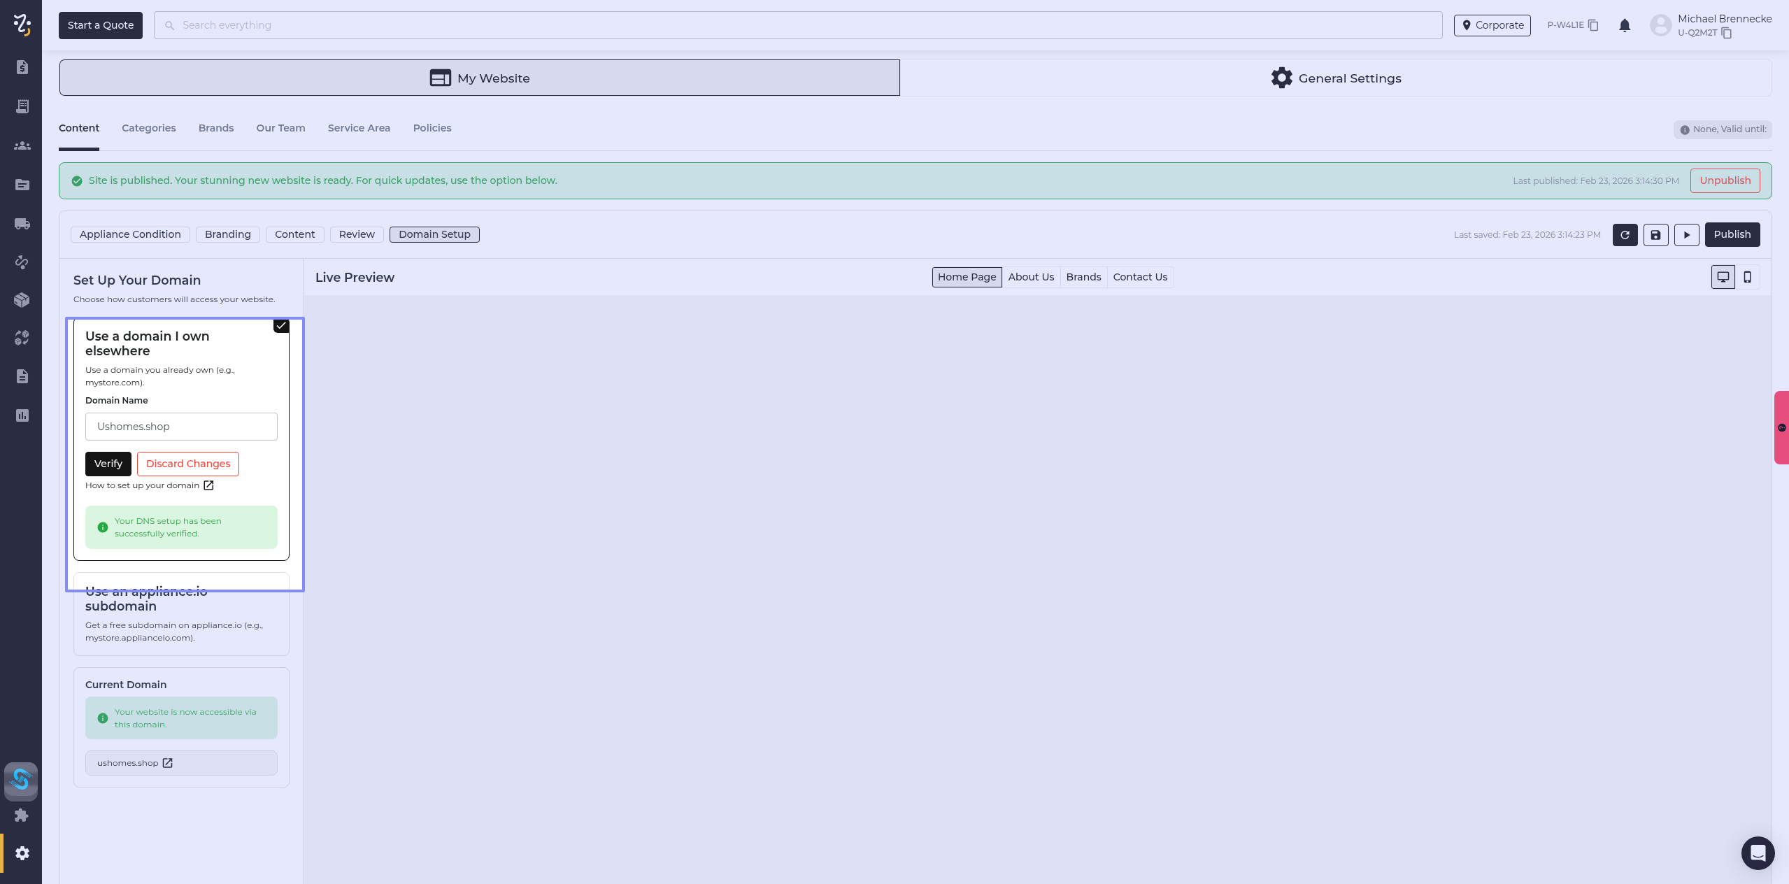Image resolution: width=1789 pixels, height=884 pixels.
Task: Open the Corporate location selector
Action: coord(1492,25)
